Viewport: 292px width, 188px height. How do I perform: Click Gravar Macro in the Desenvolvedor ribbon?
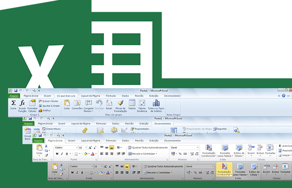coord(51,129)
